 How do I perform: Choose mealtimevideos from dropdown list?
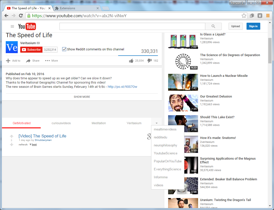click(168, 129)
